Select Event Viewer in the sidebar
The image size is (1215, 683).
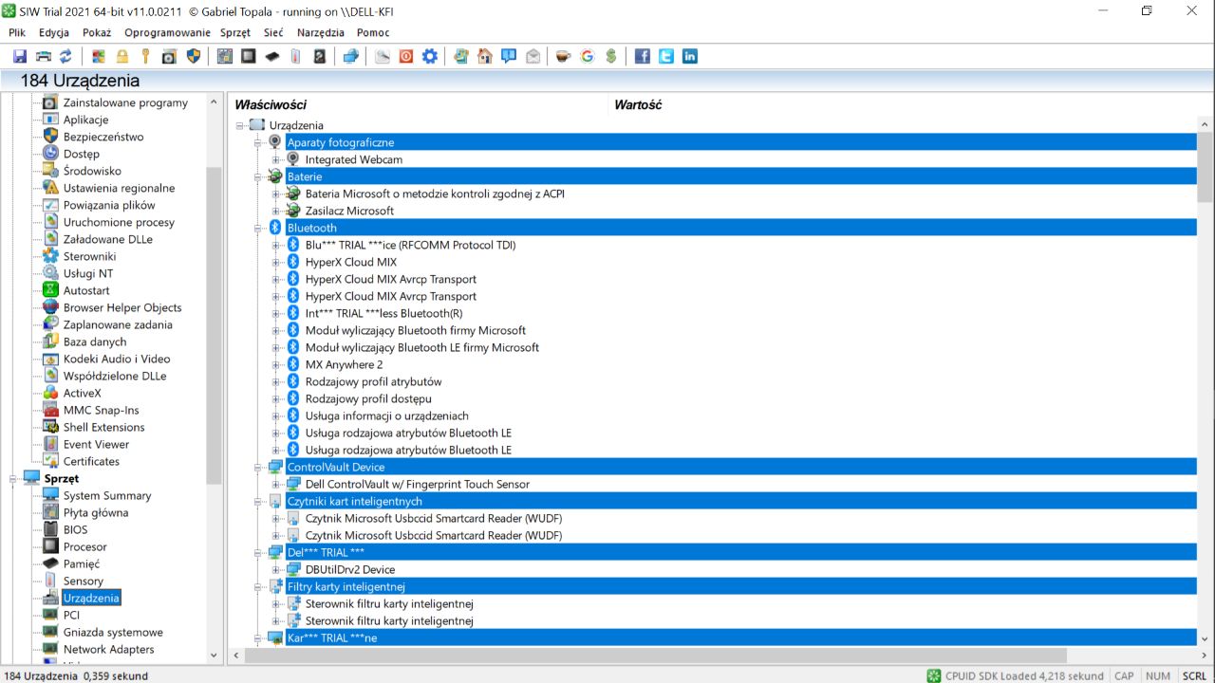pyautogui.click(x=96, y=444)
